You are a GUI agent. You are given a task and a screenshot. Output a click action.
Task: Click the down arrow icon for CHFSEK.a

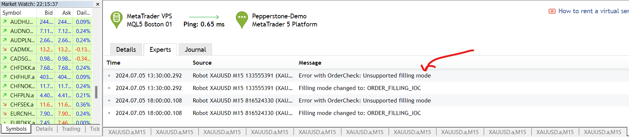click(5, 104)
